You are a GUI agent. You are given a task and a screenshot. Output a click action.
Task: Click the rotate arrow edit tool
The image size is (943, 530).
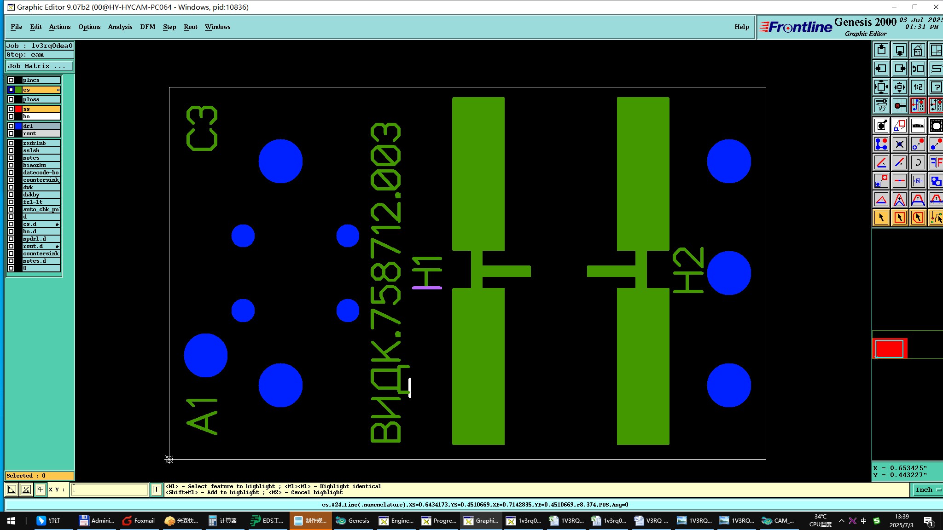(x=918, y=162)
